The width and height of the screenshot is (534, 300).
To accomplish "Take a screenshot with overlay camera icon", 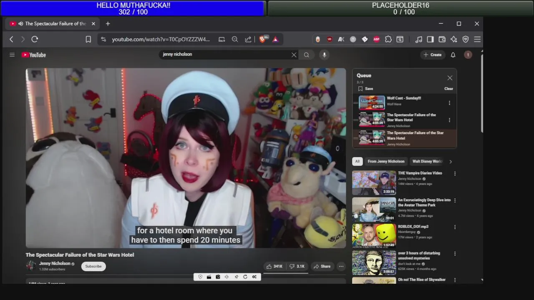I will point(218,277).
